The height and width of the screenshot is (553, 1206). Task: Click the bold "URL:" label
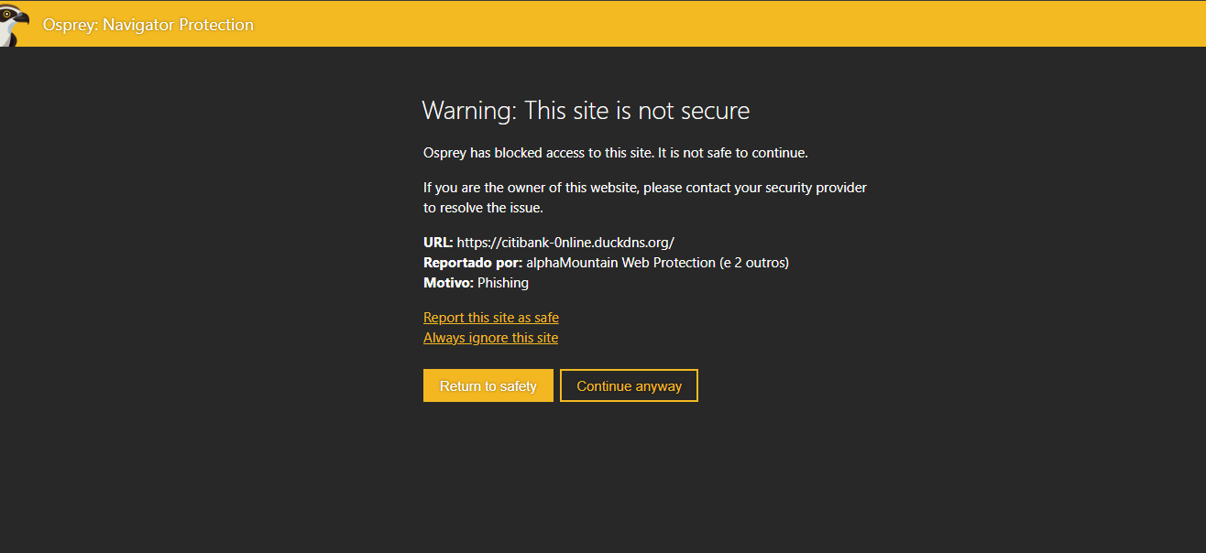point(438,243)
